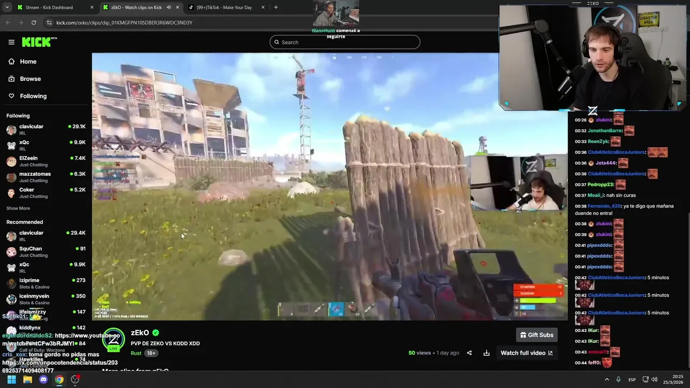Viewport: 690px width, 388px height.
Task: Open iceinmyvein in Recommended list
Action: [46, 299]
